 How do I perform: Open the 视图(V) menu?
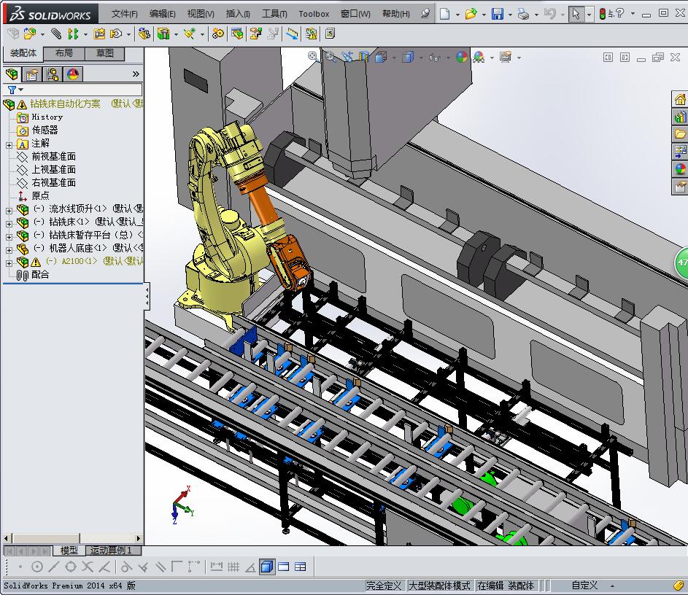pyautogui.click(x=201, y=14)
